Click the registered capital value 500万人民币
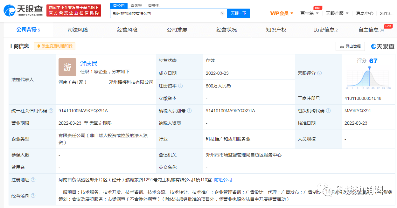397x208 pixels. click(218, 86)
